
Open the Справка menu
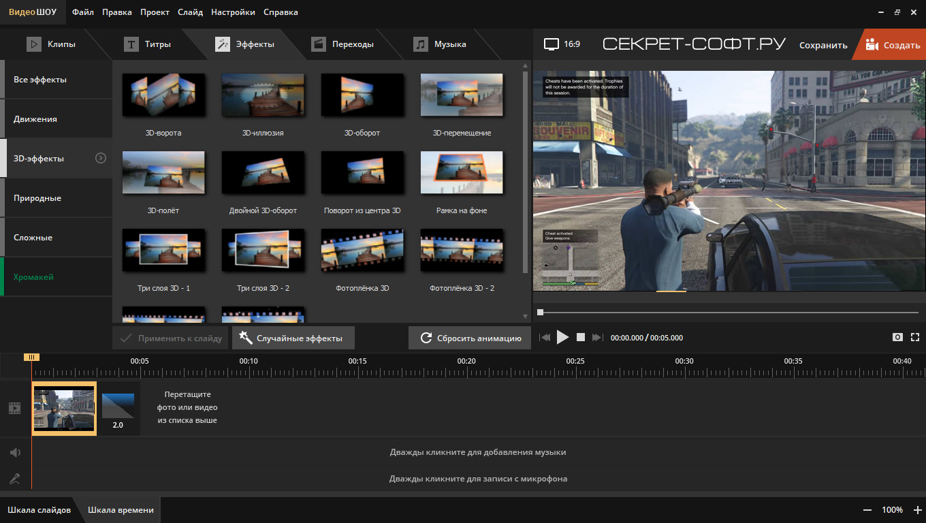point(281,12)
